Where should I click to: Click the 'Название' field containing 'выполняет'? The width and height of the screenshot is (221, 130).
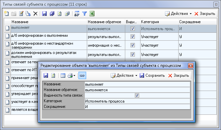click(x=137, y=84)
